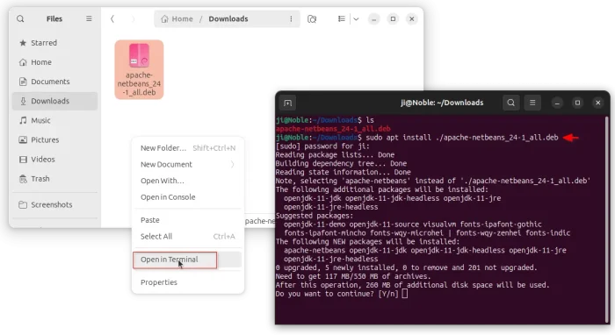The image size is (615, 335).
Task: Click the terminal scrollbar
Action: 607,219
